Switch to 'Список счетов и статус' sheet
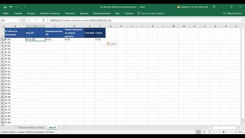 (x=31, y=128)
